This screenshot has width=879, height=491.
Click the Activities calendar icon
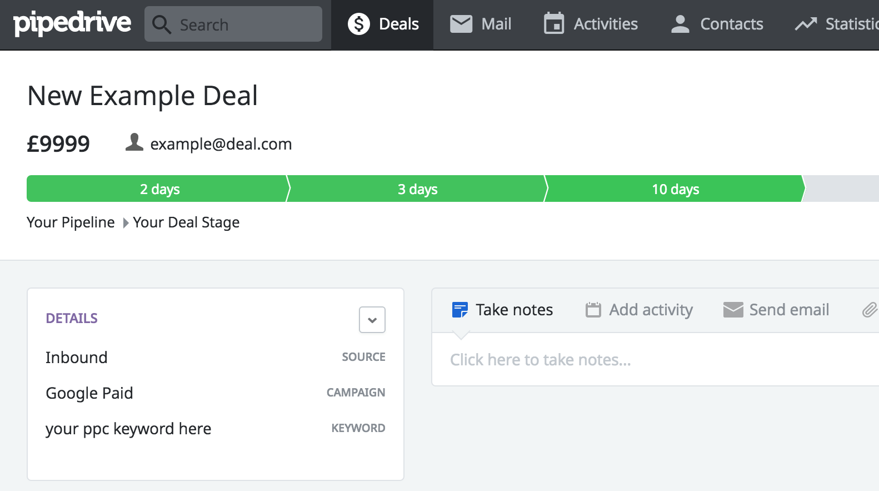pyautogui.click(x=554, y=24)
